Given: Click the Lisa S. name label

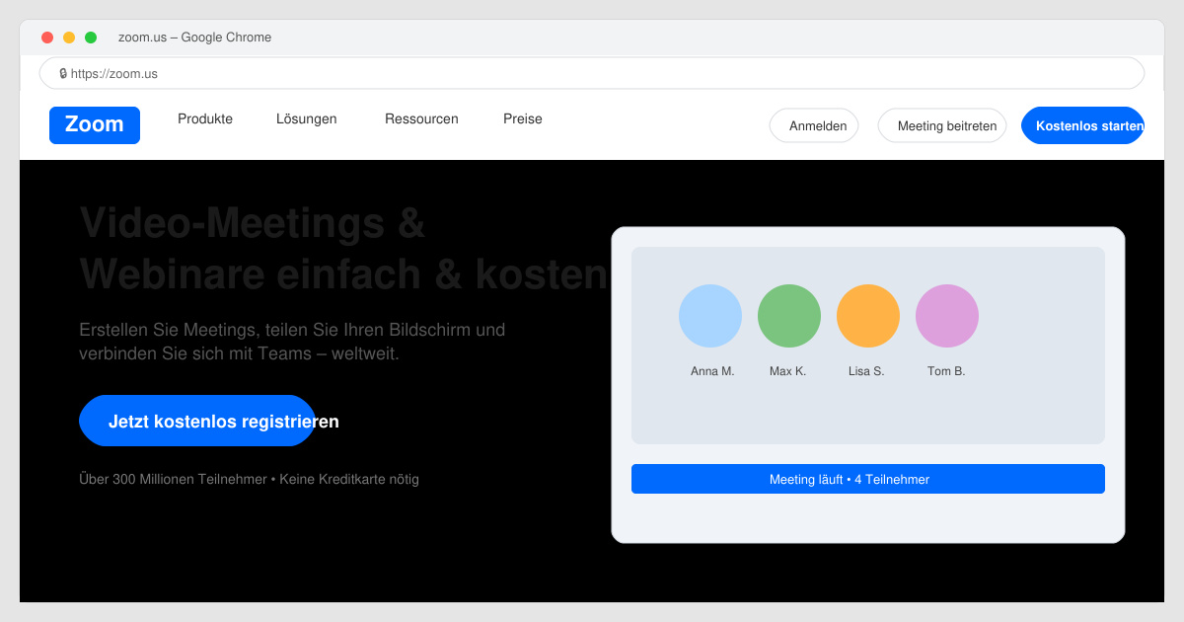Looking at the screenshot, I should coord(866,371).
